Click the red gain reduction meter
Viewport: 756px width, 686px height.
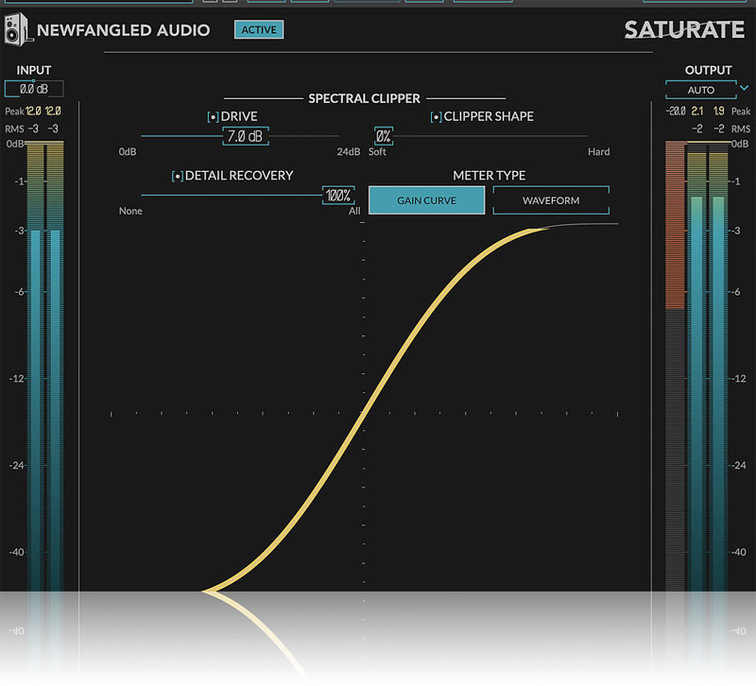(x=675, y=227)
